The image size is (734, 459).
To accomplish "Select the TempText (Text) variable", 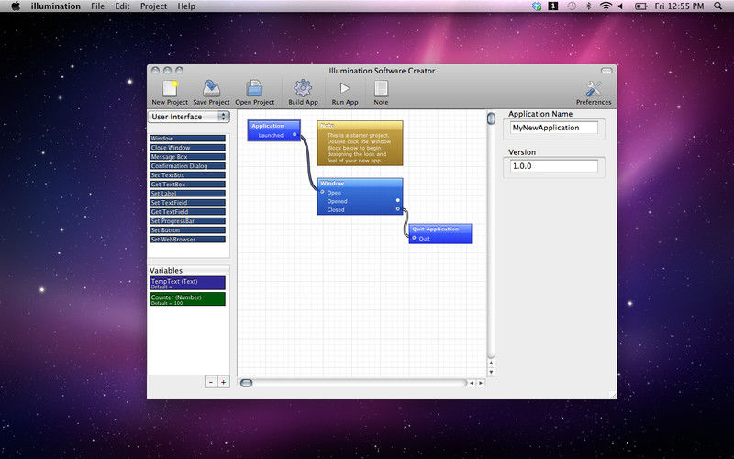I will (x=187, y=283).
